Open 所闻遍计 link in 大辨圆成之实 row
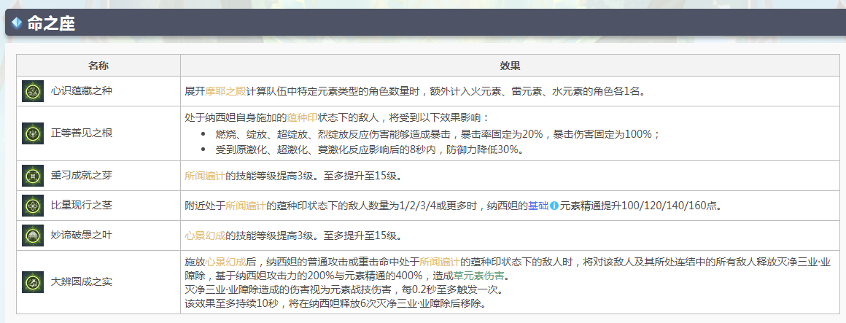Viewport: 846px width, 323px height. (440, 262)
